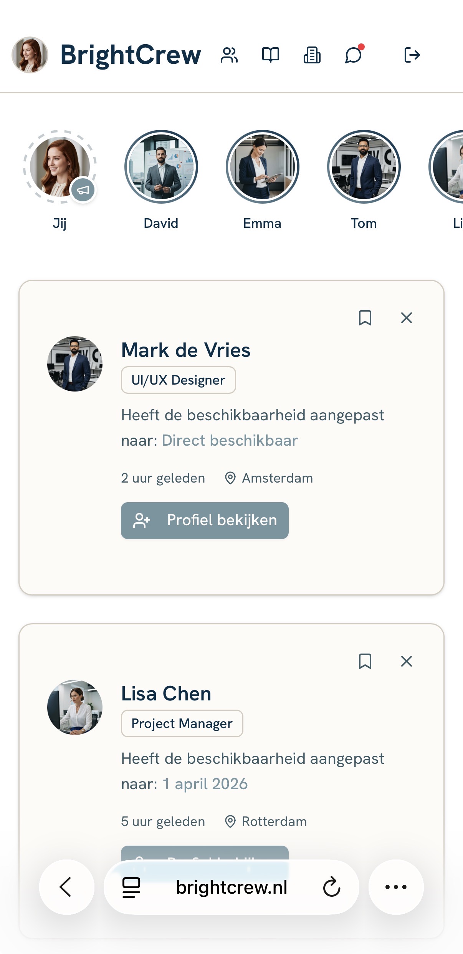Open the people network icon in header
463x954 pixels.
point(229,55)
